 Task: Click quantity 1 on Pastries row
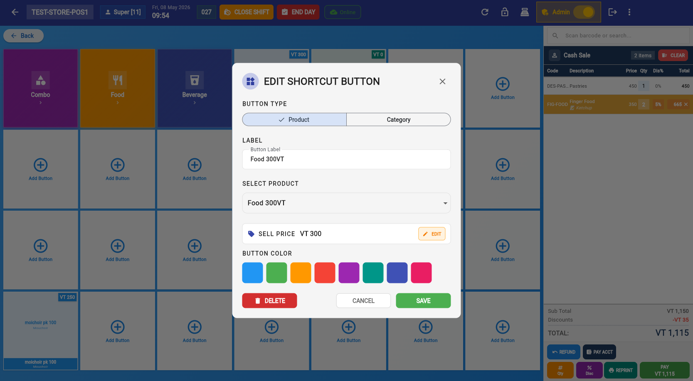(644, 86)
